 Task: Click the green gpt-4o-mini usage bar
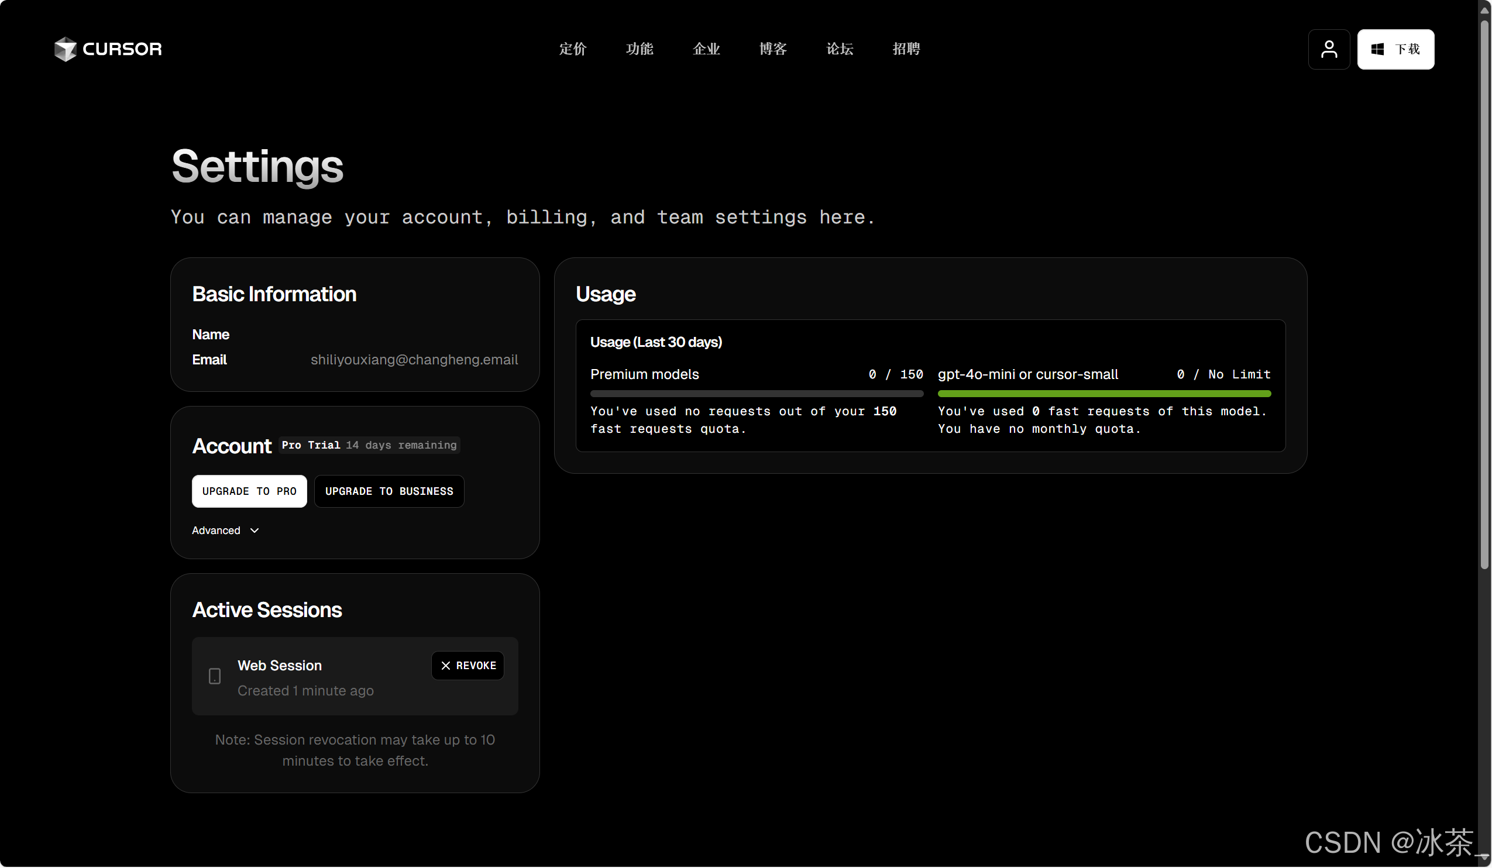(1104, 394)
